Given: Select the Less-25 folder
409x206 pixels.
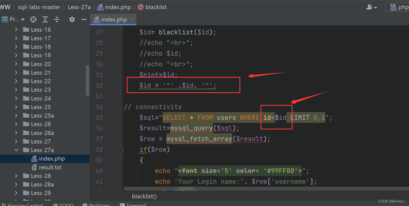Looking at the screenshot, I should (x=41, y=107).
